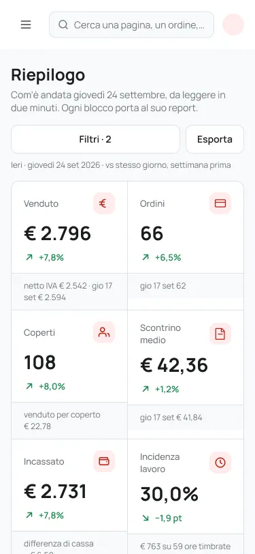Viewport: 255px width, 554px height.
Task: Click the Esporta button
Action: (215, 139)
